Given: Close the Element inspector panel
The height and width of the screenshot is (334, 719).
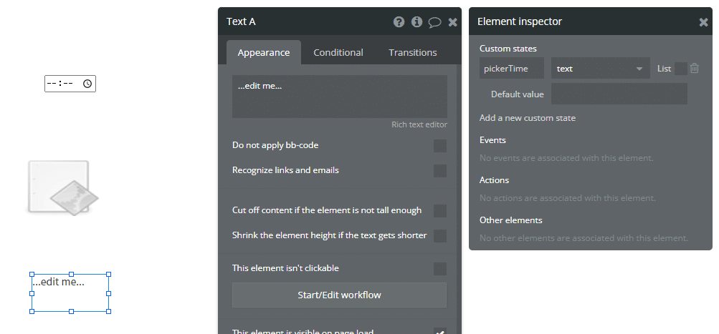Looking at the screenshot, I should point(703,22).
